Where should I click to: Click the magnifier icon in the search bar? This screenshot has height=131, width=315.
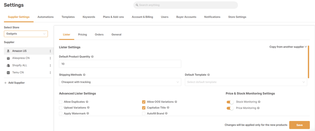click(137, 5)
